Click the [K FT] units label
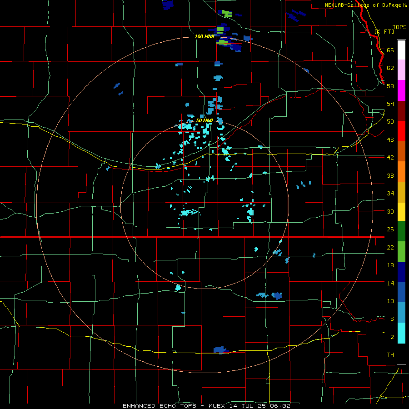409x409 pixels. [384, 31]
